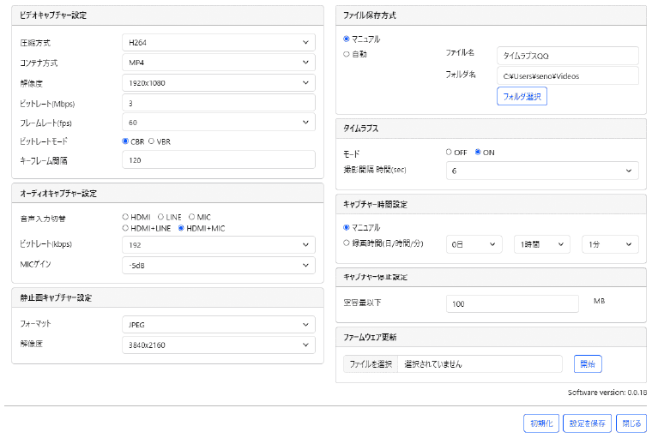Expand the still image 解像度 3840x2160 dropdown

(x=218, y=345)
